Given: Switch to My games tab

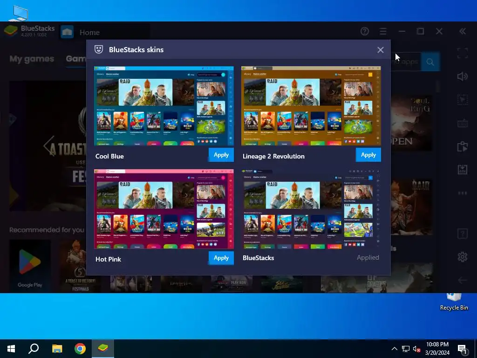Looking at the screenshot, I should click(32, 59).
